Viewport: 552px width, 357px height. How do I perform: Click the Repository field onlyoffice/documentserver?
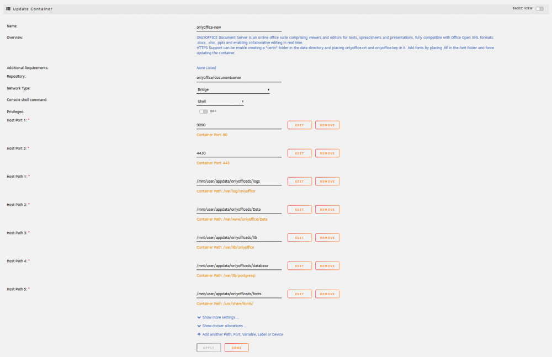(x=239, y=77)
